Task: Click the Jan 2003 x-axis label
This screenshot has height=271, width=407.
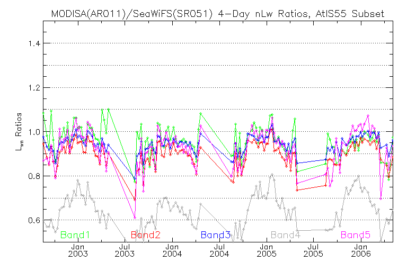Action: coord(78,250)
